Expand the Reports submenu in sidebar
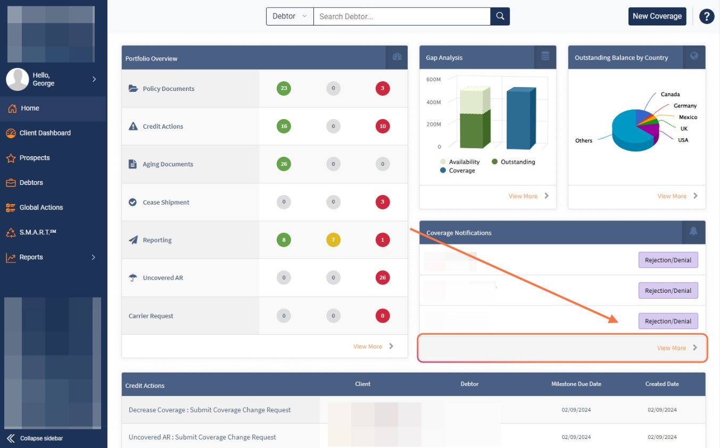The height and width of the screenshot is (448, 720). [94, 257]
